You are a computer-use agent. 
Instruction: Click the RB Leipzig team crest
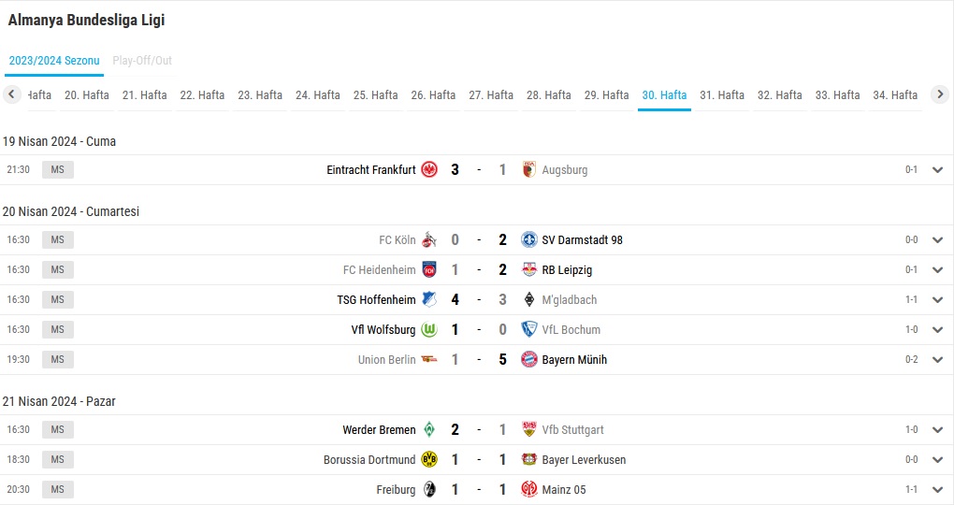pos(529,269)
